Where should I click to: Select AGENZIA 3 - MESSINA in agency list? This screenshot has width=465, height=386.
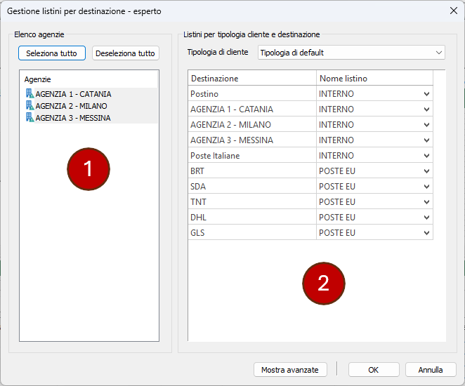tap(73, 118)
